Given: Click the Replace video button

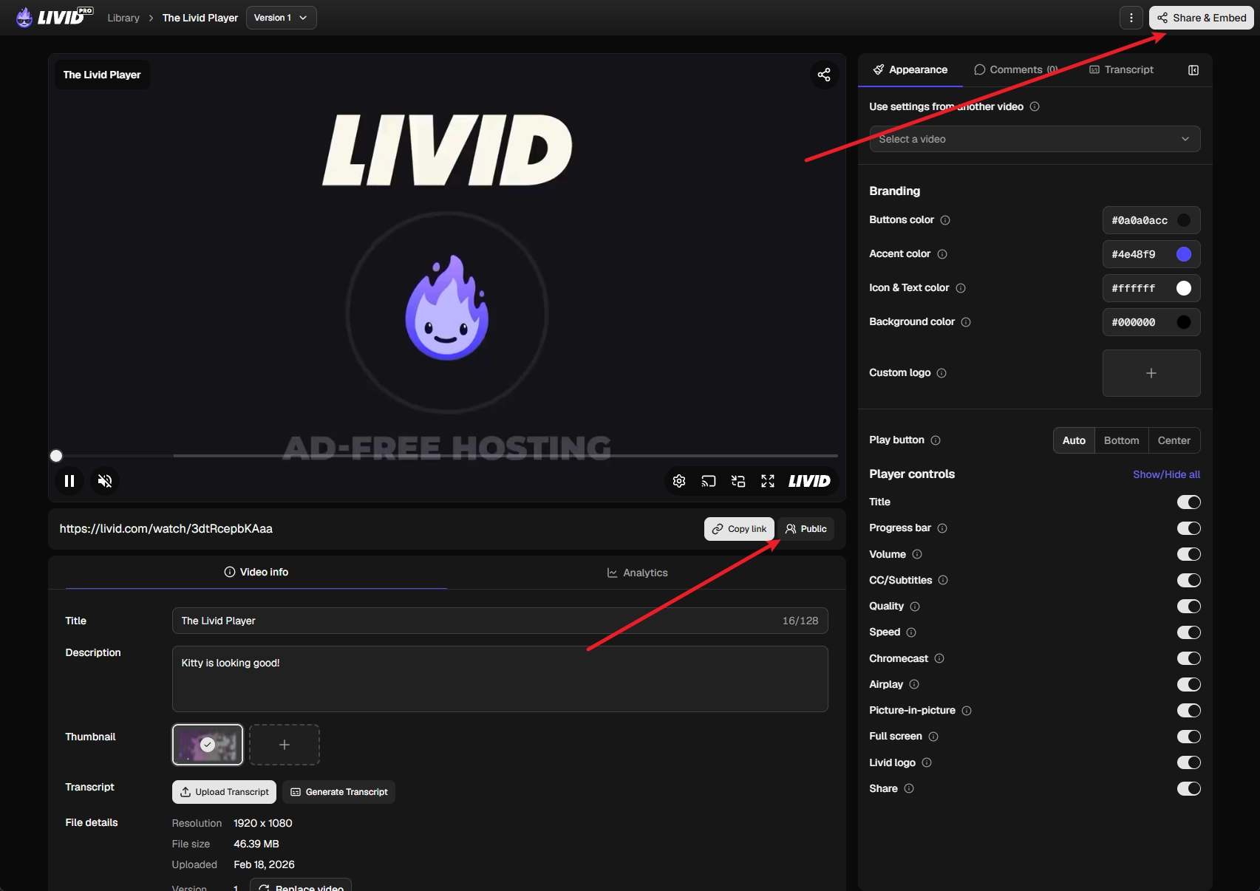Looking at the screenshot, I should [301, 885].
